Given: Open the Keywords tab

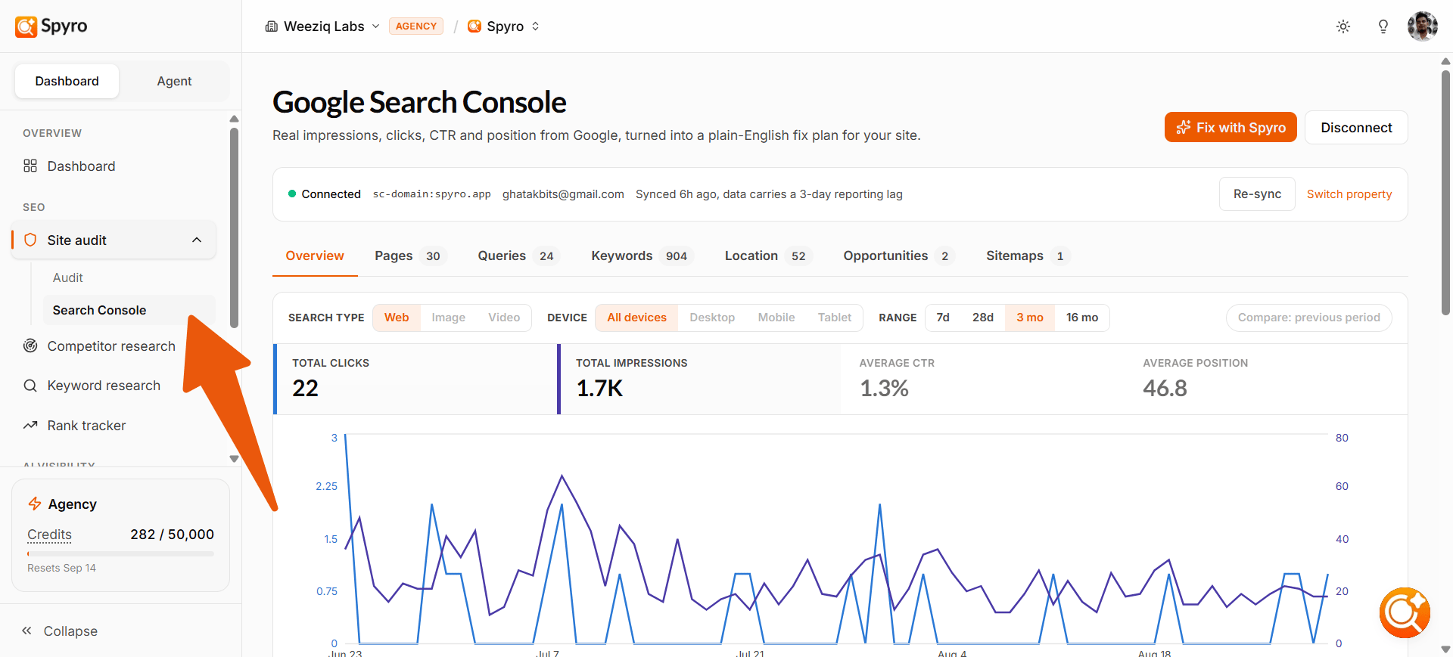Looking at the screenshot, I should point(642,256).
